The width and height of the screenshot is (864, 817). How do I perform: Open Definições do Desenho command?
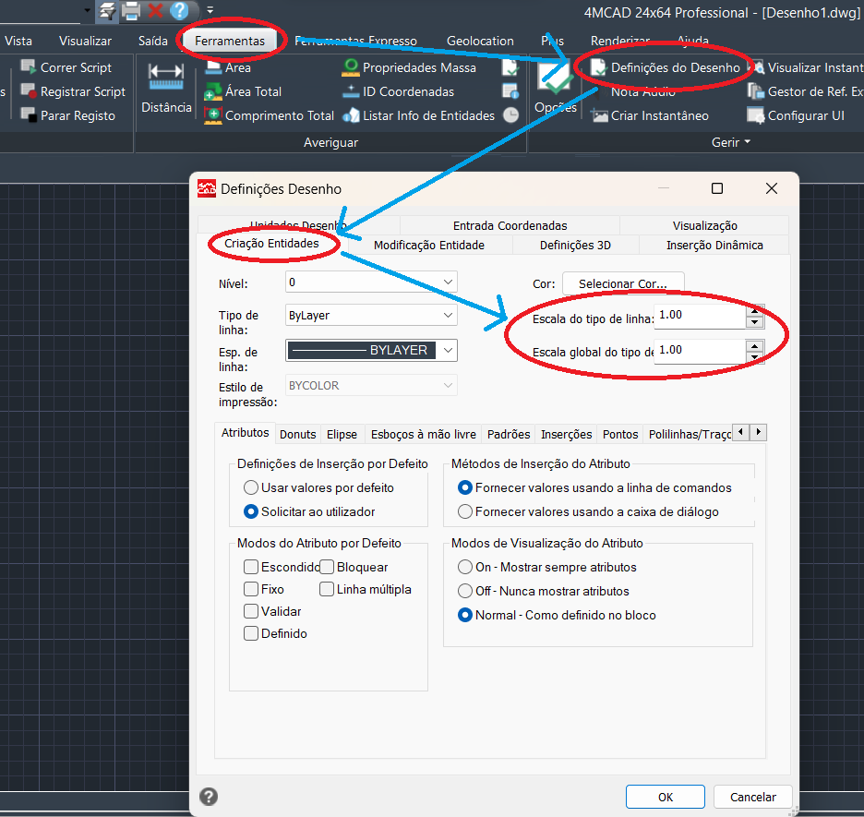pos(666,67)
